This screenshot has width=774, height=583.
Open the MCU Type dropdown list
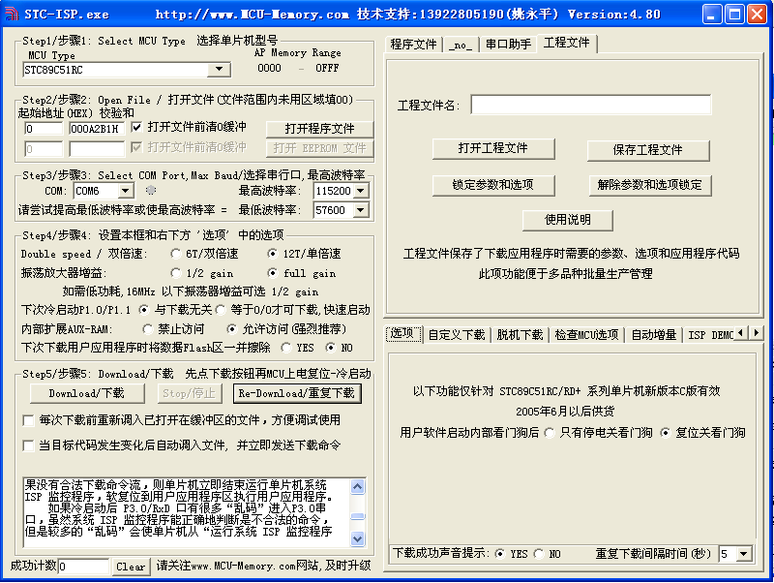tap(219, 70)
